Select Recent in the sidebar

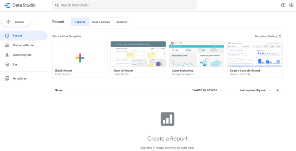click(24, 36)
